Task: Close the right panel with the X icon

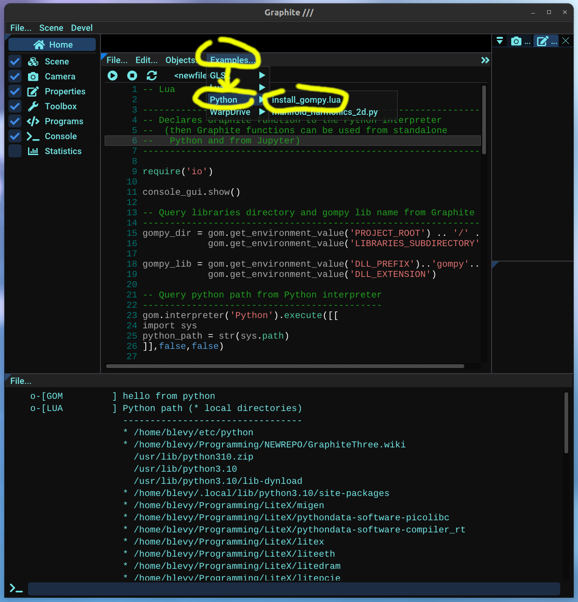Action: 565,41
